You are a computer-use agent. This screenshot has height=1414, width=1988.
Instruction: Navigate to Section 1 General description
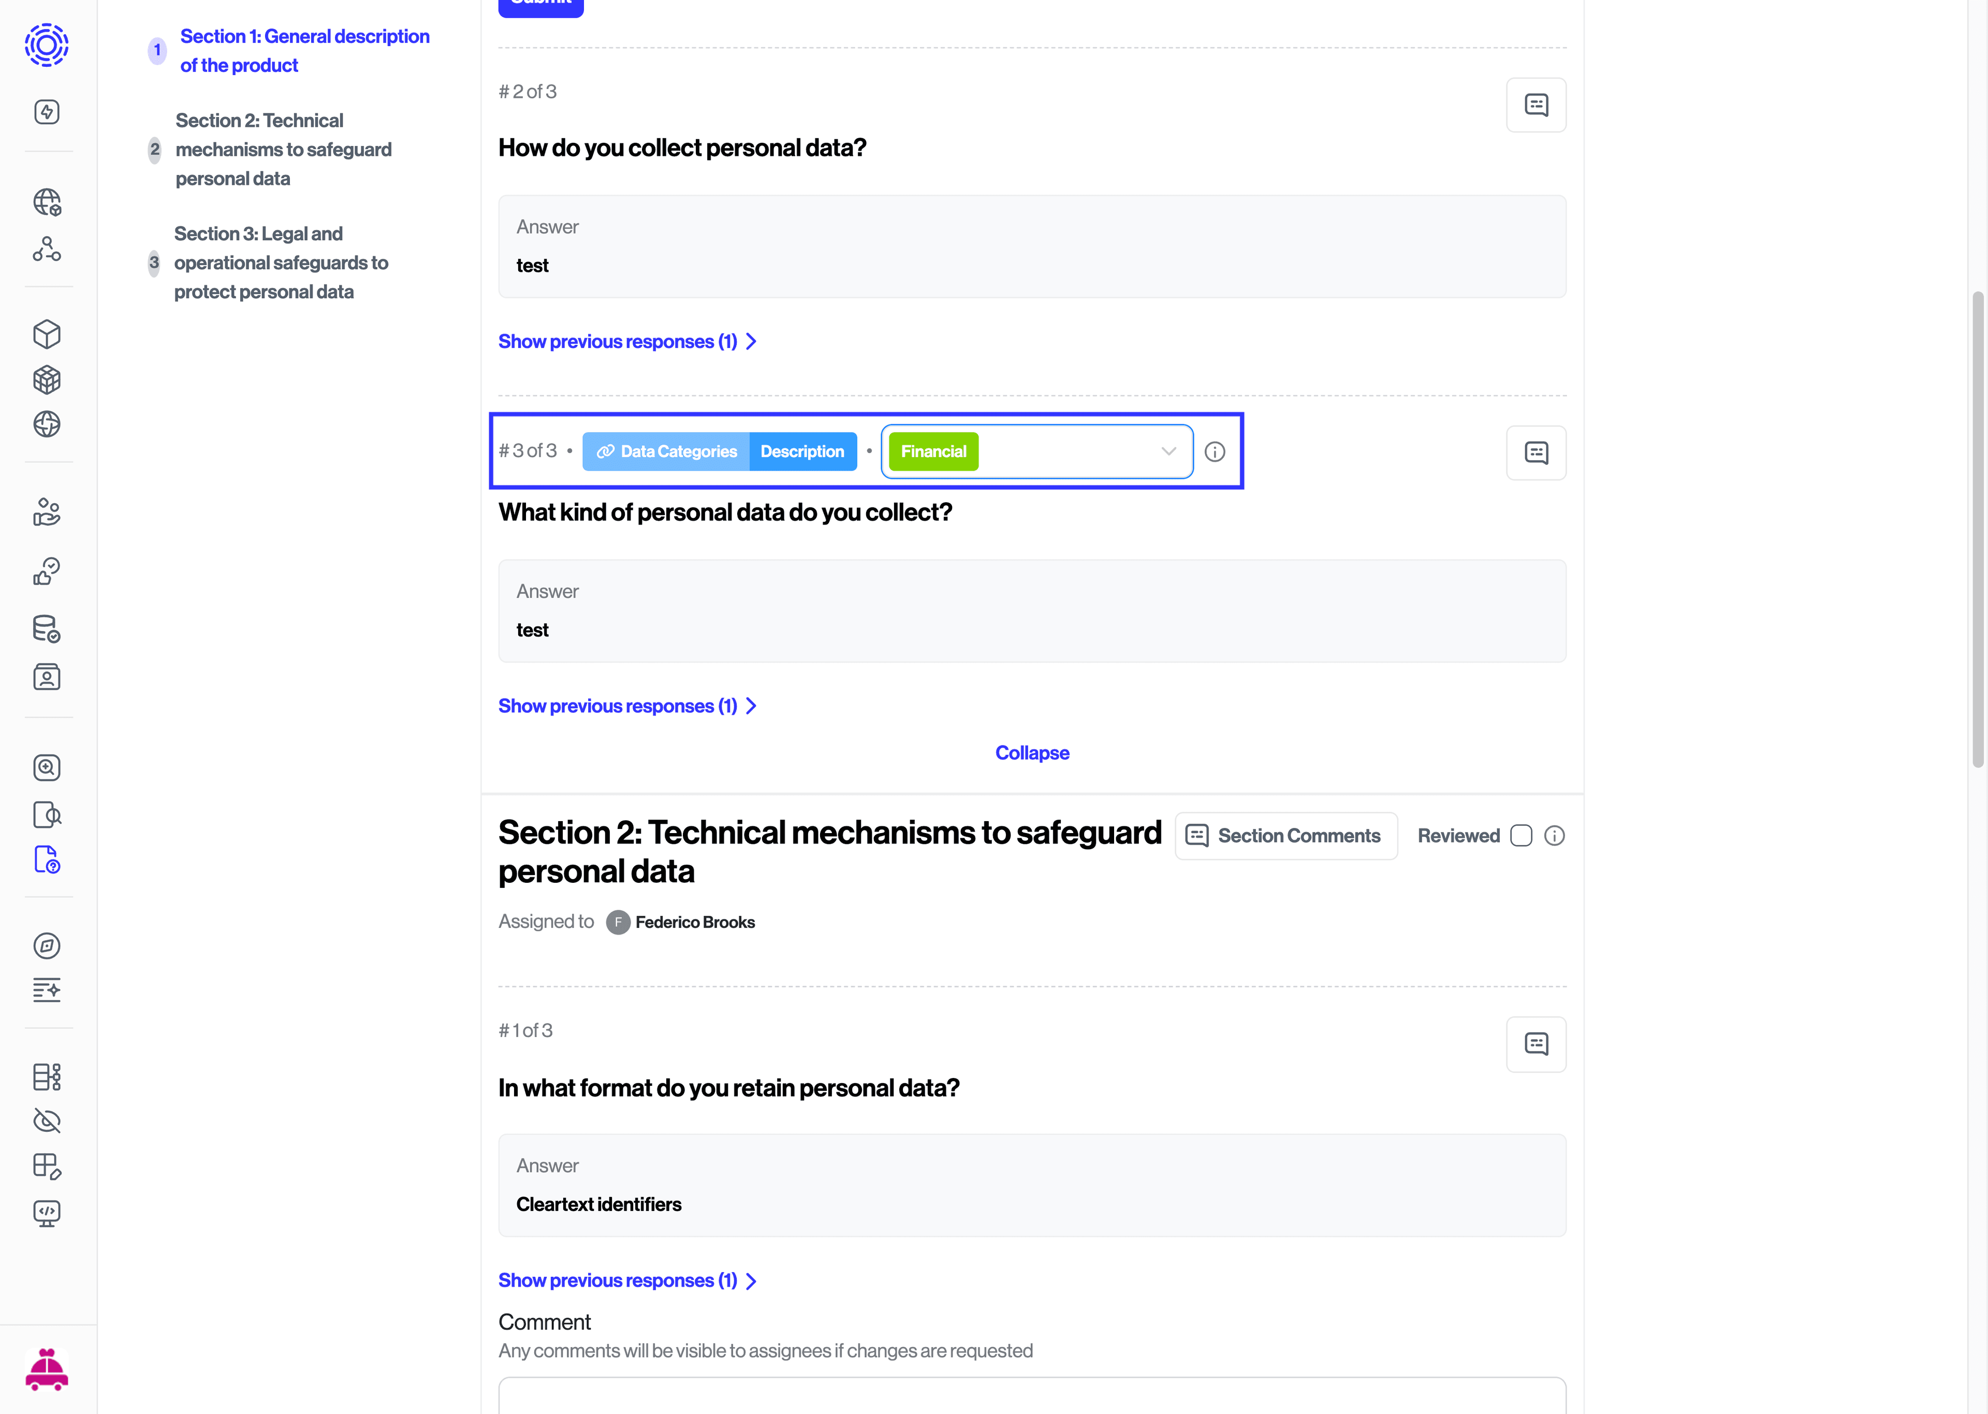click(x=304, y=51)
